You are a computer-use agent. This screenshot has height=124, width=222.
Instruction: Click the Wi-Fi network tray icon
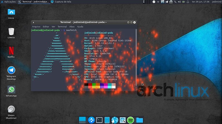pyautogui.click(x=158, y=2)
